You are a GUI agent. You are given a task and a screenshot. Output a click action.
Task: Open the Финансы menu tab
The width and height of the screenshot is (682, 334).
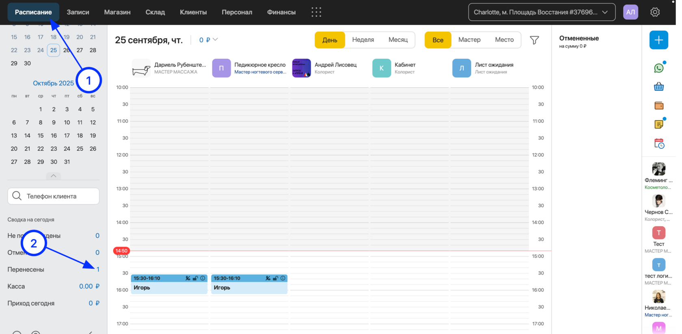281,12
